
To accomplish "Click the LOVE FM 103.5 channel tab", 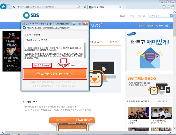I will tap(61, 120).
